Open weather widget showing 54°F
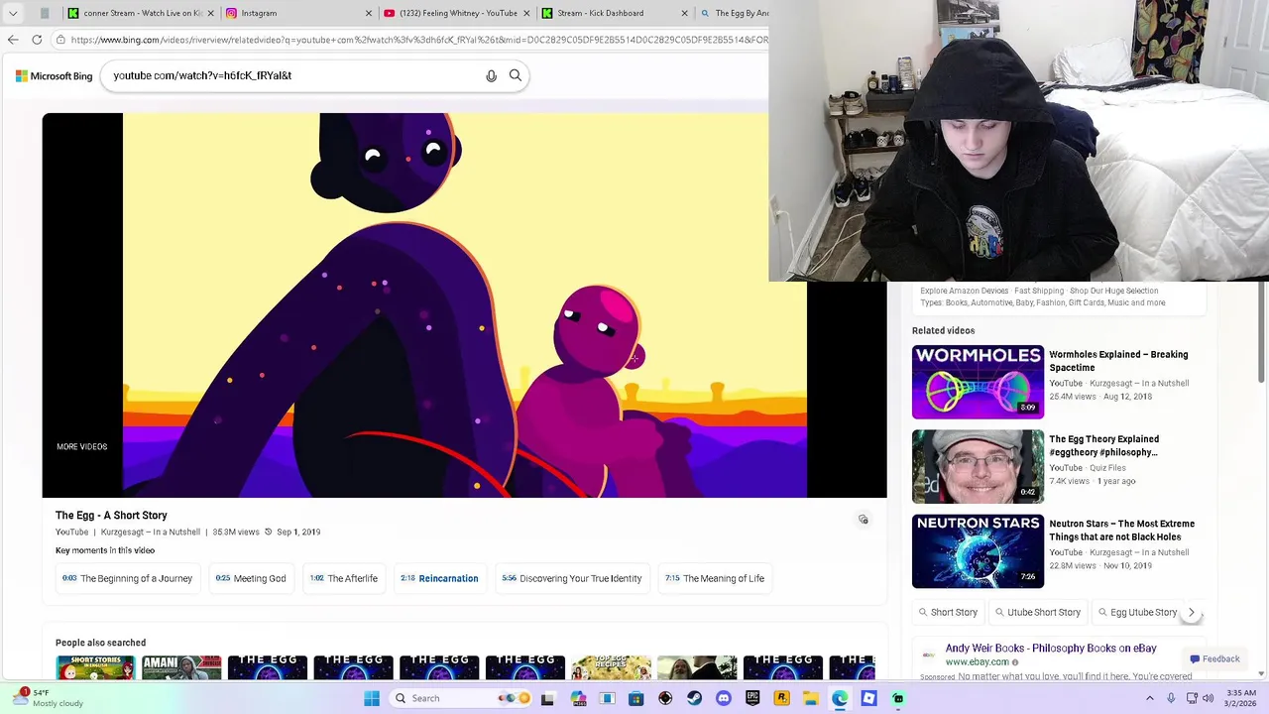1269x714 pixels. coord(50,698)
